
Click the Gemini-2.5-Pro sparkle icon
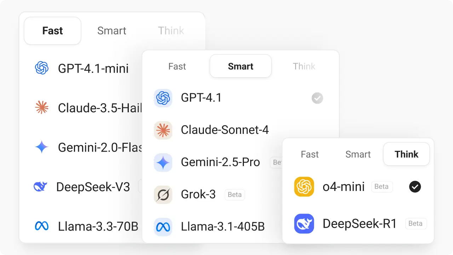163,163
